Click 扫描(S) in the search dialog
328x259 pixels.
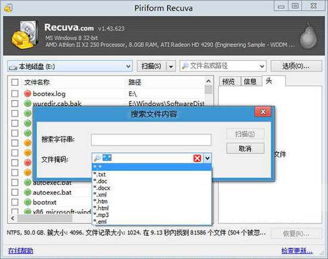(x=245, y=134)
